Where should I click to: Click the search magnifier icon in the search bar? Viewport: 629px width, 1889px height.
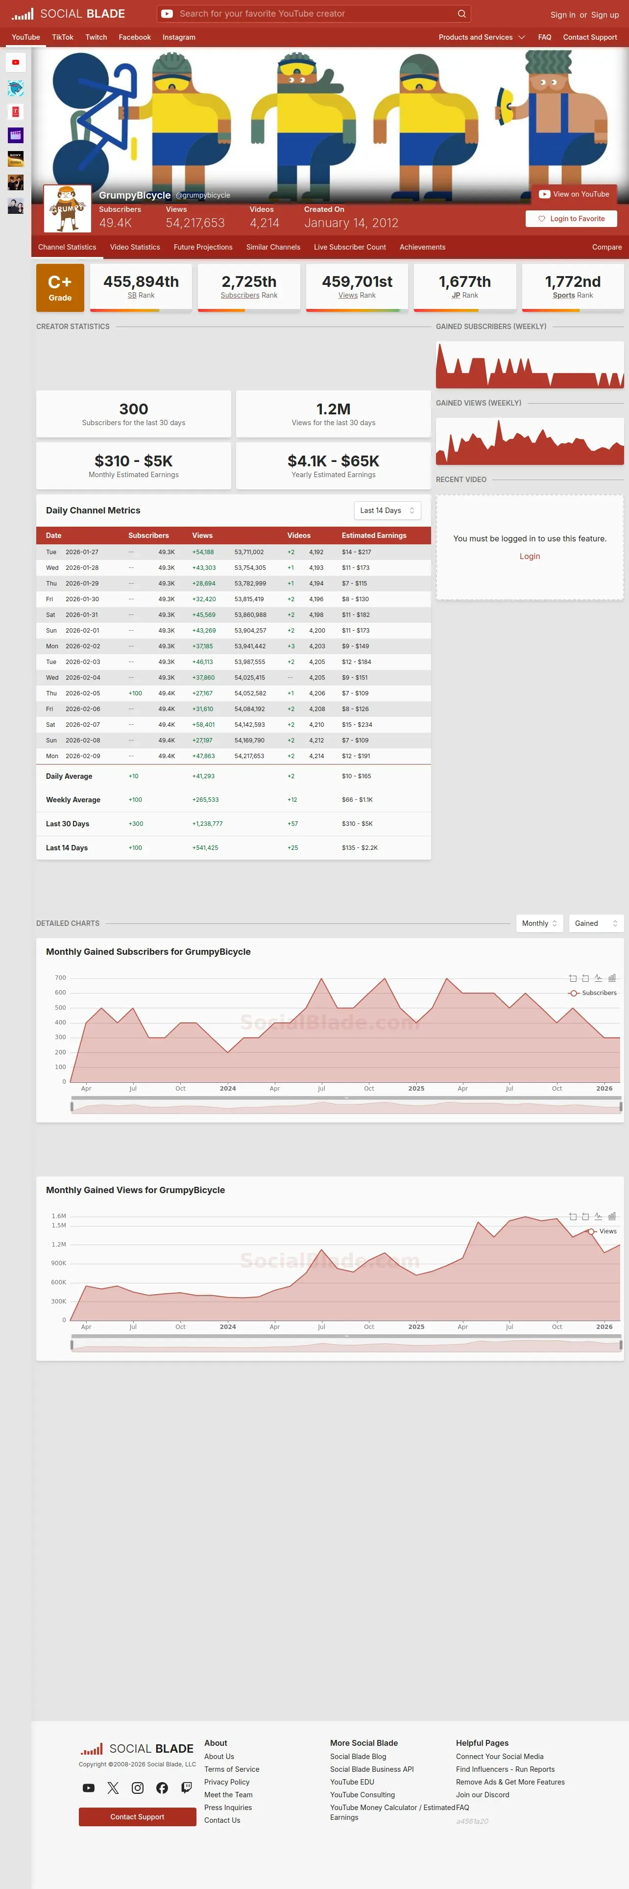461,14
